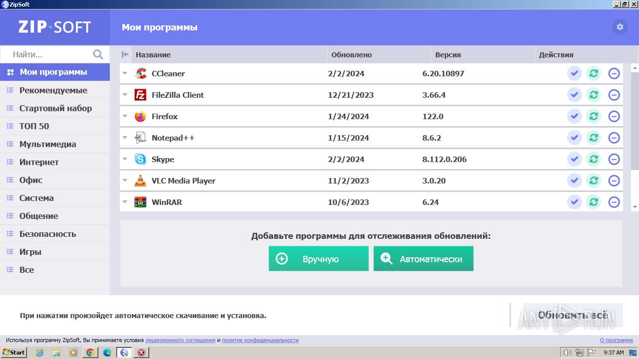
Task: Open Windows Start button
Action: tap(14, 352)
